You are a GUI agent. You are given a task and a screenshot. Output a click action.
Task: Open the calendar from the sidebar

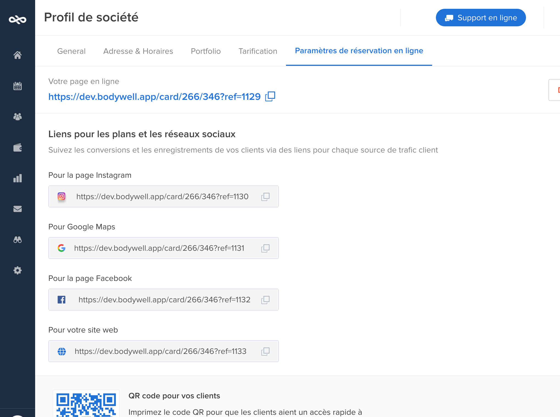18,86
